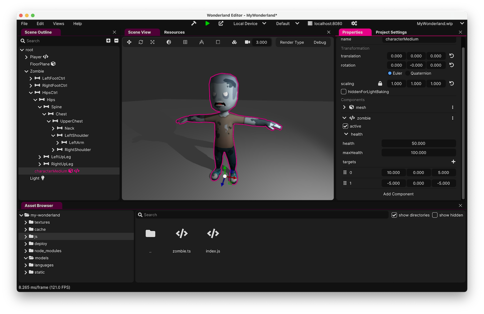484x314 pixels.
Task: Click the health value field
Action: click(x=418, y=144)
